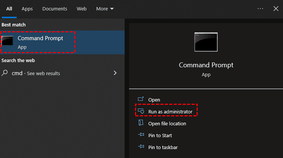Close the search panel with the X
Screen dimensions: 283x158
click(276, 9)
